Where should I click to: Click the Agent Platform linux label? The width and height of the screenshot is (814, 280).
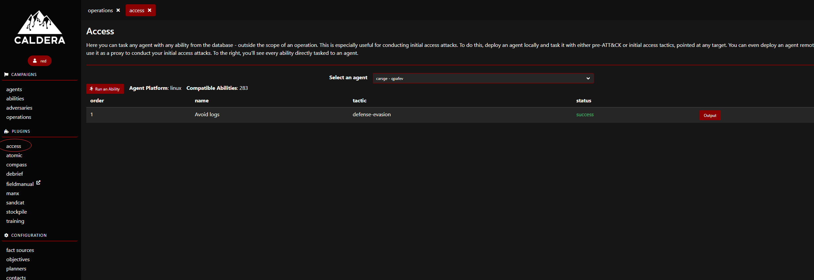pos(155,88)
